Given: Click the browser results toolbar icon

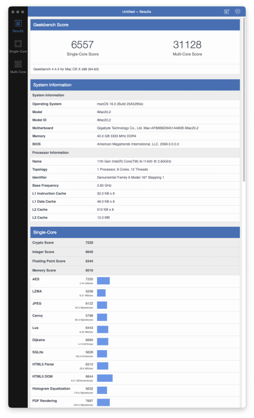Looking at the screenshot, I should (x=227, y=12).
